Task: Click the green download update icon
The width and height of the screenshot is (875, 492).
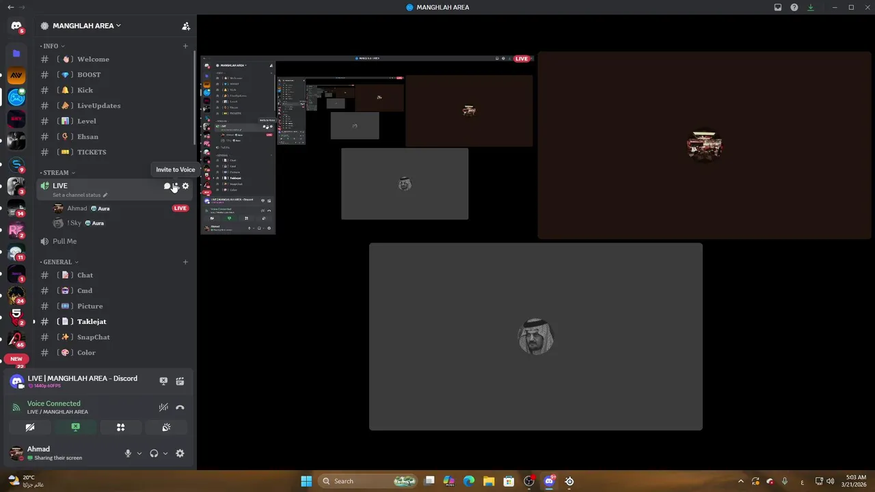Action: [x=811, y=8]
